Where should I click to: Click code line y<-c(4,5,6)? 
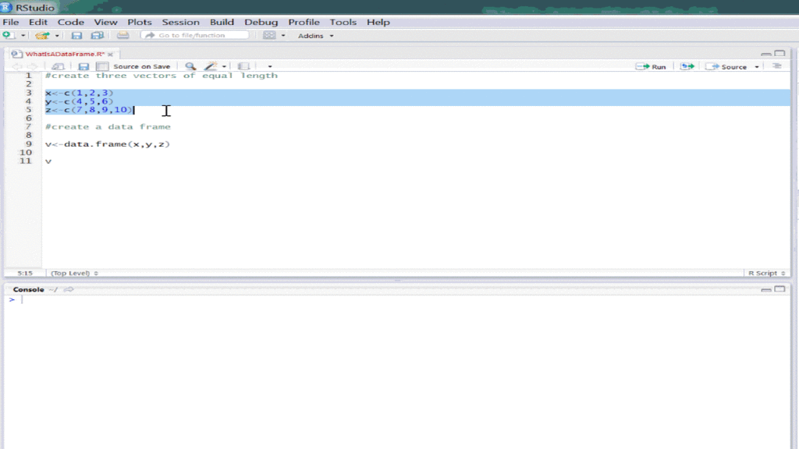tap(79, 101)
